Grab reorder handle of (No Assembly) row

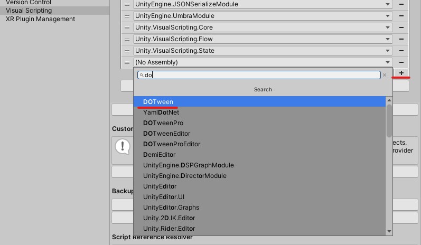click(x=127, y=62)
